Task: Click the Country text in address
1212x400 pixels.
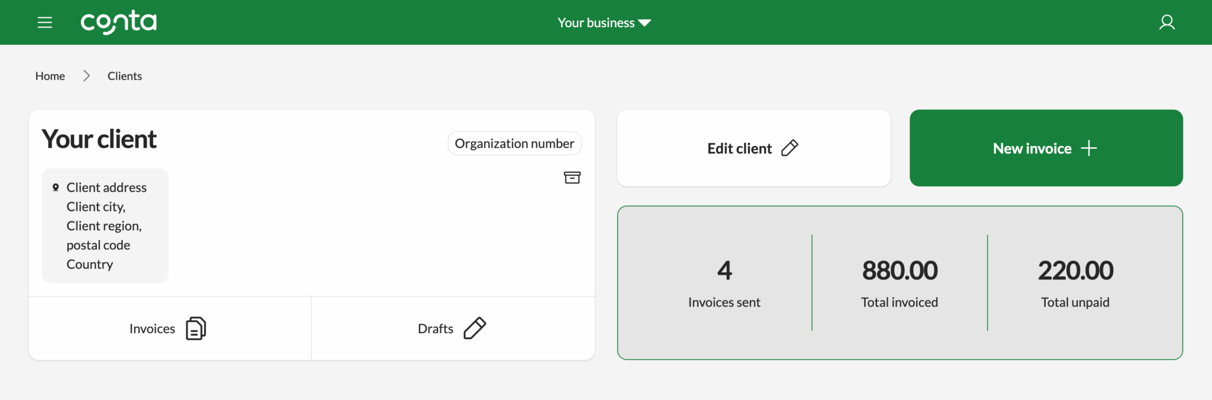Action: (x=89, y=264)
